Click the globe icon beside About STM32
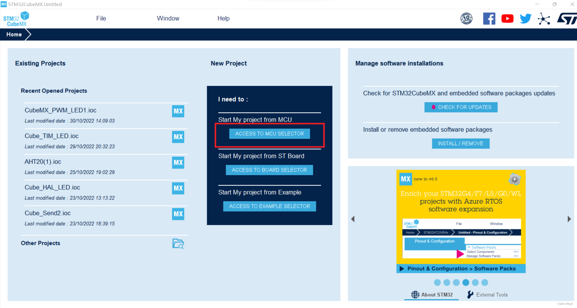Viewport: 577px width, 308px height. (415, 295)
